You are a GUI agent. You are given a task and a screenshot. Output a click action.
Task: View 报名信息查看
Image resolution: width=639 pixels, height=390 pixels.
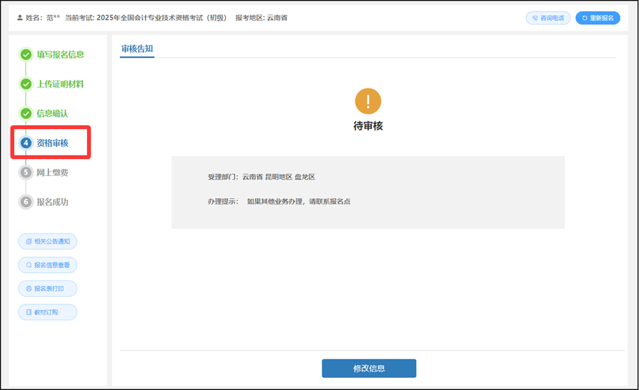(48, 265)
